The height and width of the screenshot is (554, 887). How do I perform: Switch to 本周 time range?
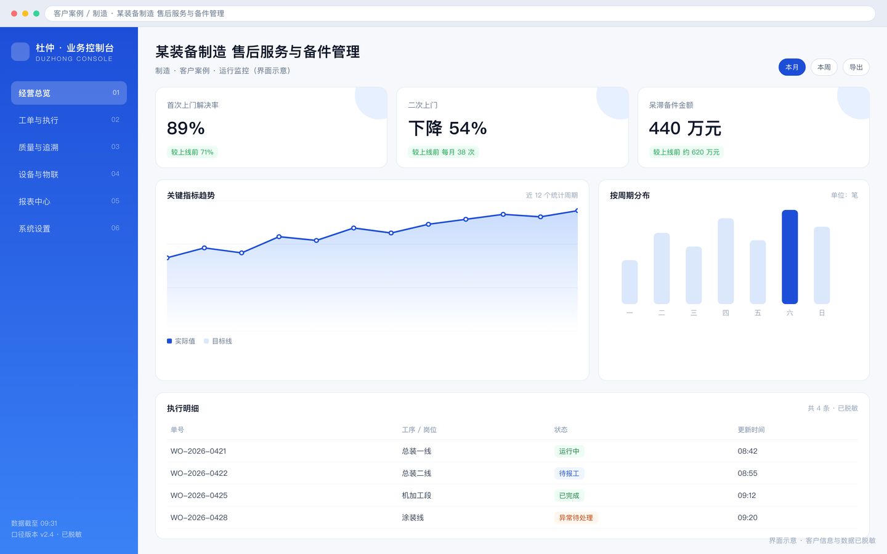tap(824, 67)
